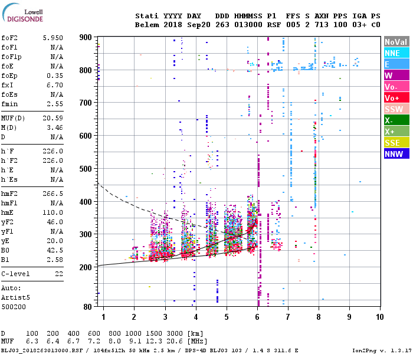Image resolution: width=413 pixels, height=354 pixels.
Task: Click the distance 3000 km column header
Action: [x=175, y=333]
